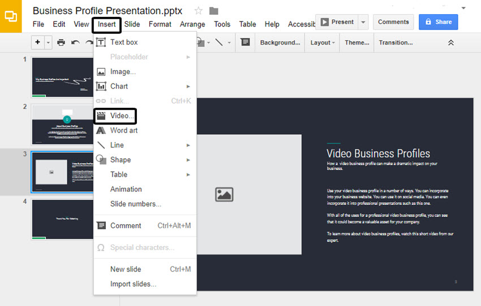Open the View menu
481x306 pixels.
pos(81,24)
